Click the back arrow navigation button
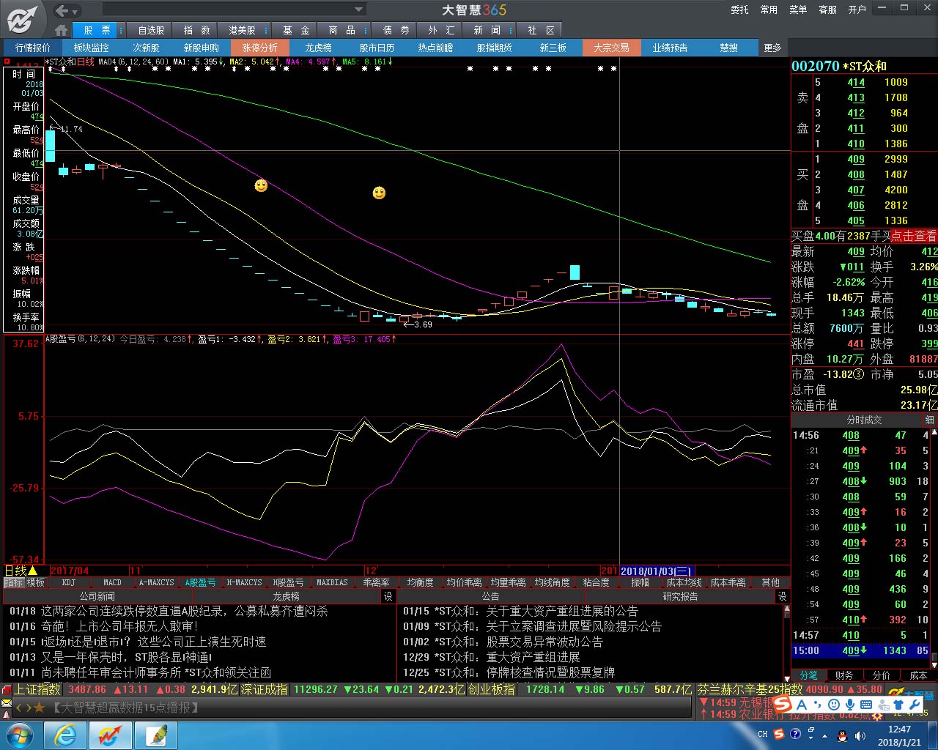This screenshot has height=750, width=938. pos(62,10)
